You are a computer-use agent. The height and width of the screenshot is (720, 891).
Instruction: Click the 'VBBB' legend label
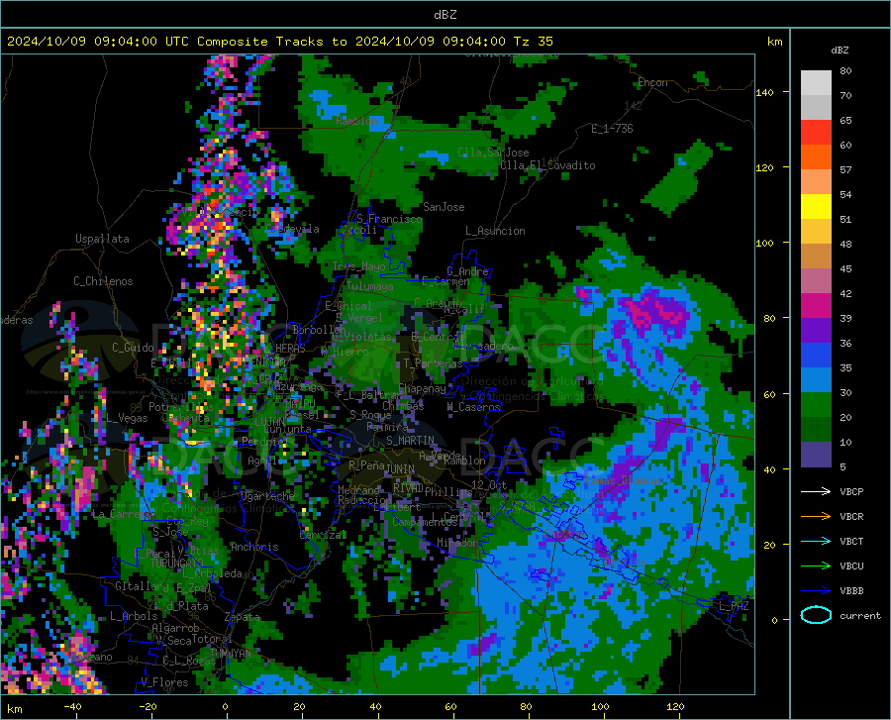click(x=851, y=590)
